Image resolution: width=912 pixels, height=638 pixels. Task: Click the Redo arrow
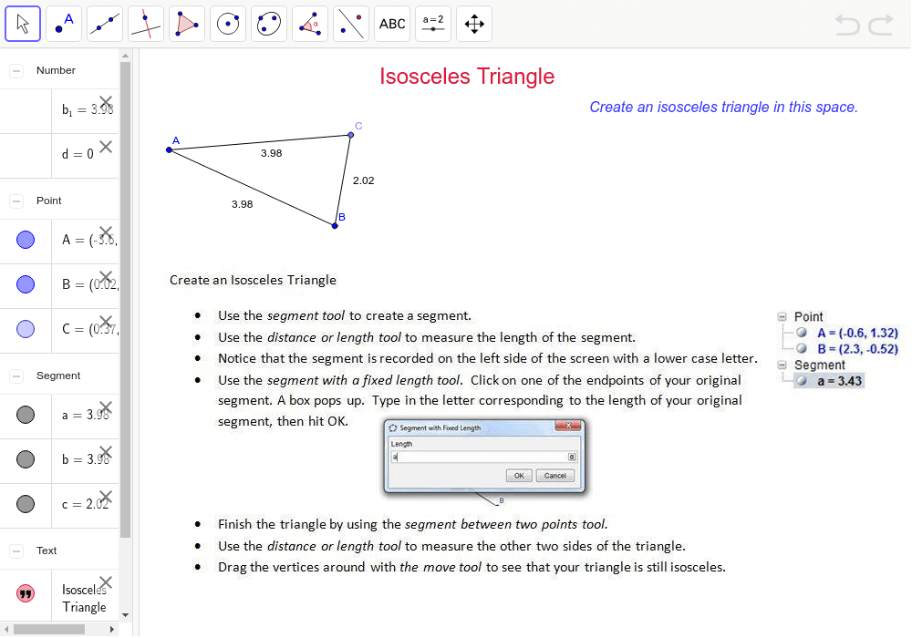[881, 25]
